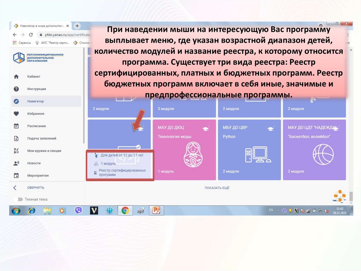Click "Реестр сертифицированных программ" text
Viewport: 361px width, 271px height.
(122, 172)
